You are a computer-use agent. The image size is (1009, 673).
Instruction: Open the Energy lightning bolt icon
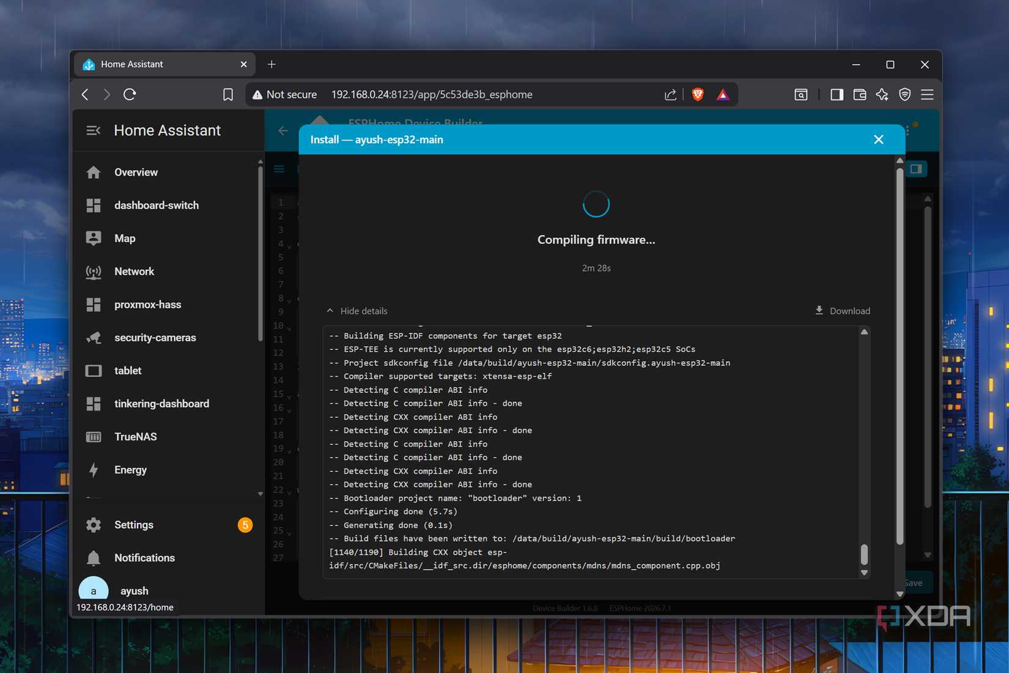pos(94,470)
